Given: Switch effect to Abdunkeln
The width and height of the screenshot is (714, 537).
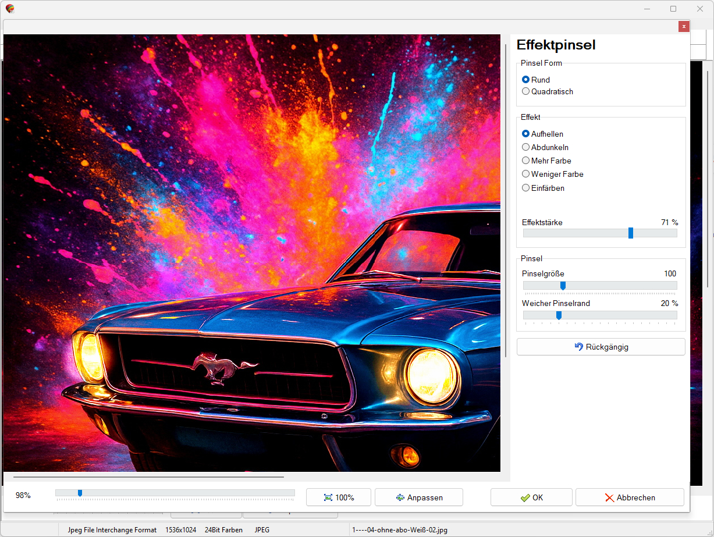Looking at the screenshot, I should click(526, 147).
